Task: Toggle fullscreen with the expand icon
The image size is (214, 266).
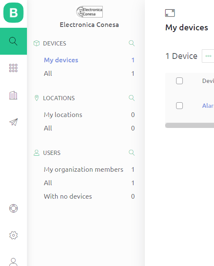Action: 170,13
